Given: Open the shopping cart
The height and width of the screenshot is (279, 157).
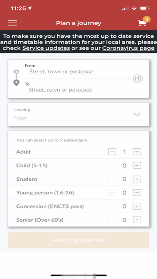Looking at the screenshot, I should (x=144, y=22).
